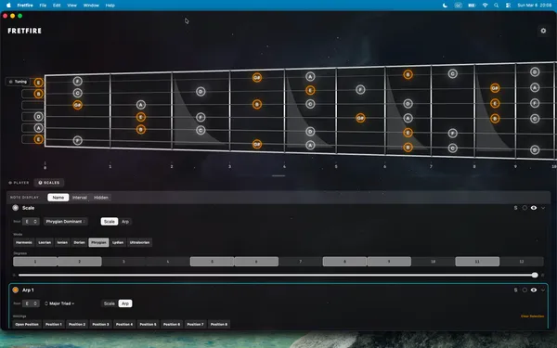Click the solo S icon in the Scale row
The width and height of the screenshot is (557, 348).
click(x=515, y=208)
